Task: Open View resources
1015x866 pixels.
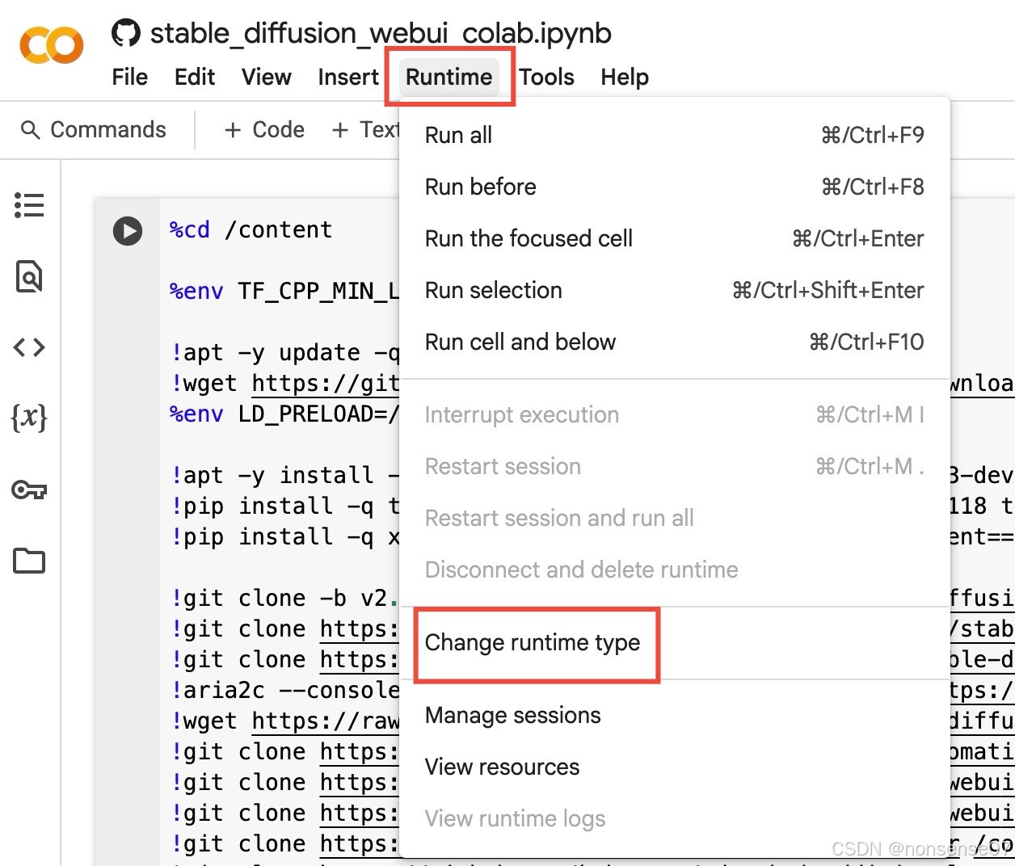Action: [675, 767]
